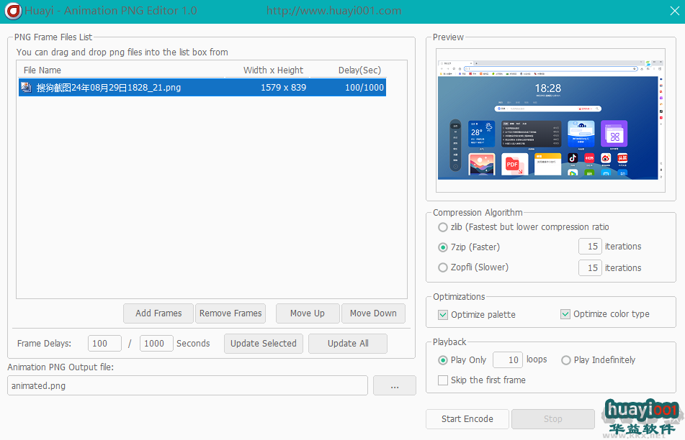Viewport: 685px width, 440px height.
Task: Click the Add Frames button
Action: click(x=158, y=313)
